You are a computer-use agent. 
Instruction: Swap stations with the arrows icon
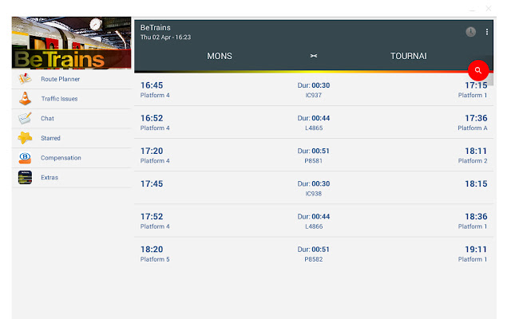[x=314, y=57]
